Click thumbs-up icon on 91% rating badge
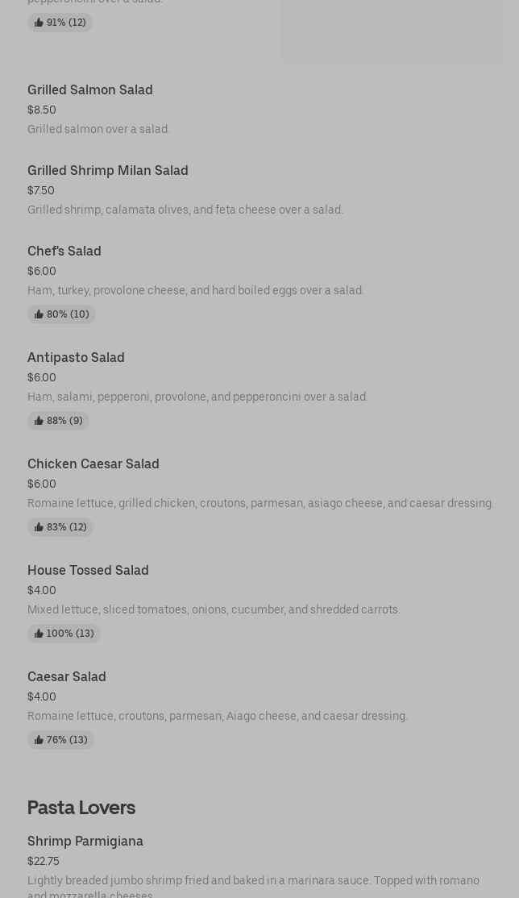The width and height of the screenshot is (519, 898). 39,23
